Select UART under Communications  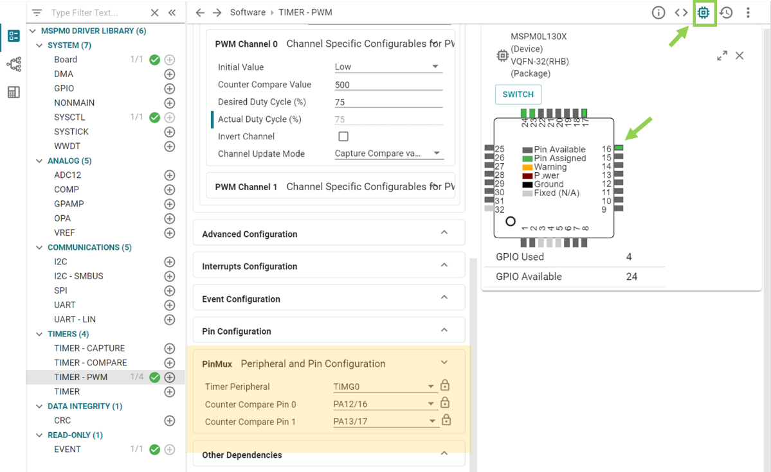click(x=65, y=305)
